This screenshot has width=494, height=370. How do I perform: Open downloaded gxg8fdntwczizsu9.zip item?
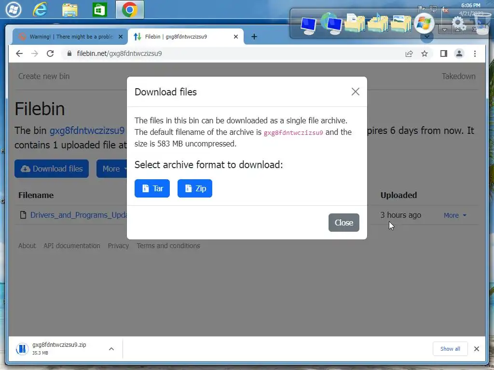point(58,349)
